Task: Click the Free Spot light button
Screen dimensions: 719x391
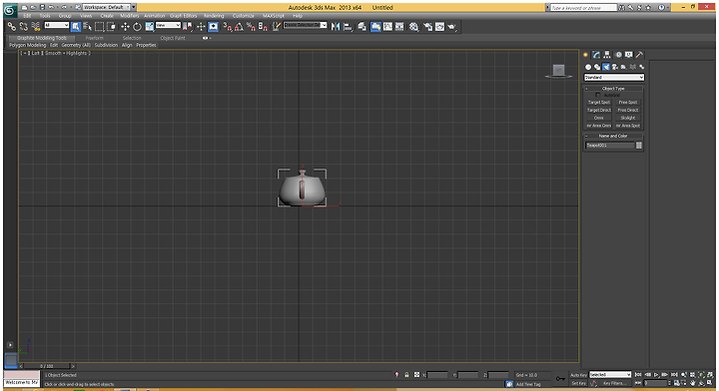Action: (x=628, y=102)
